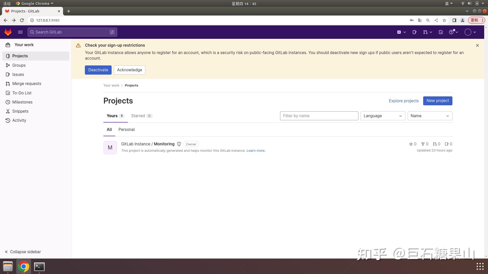Click the Acknowledge button
The width and height of the screenshot is (488, 274).
(130, 70)
